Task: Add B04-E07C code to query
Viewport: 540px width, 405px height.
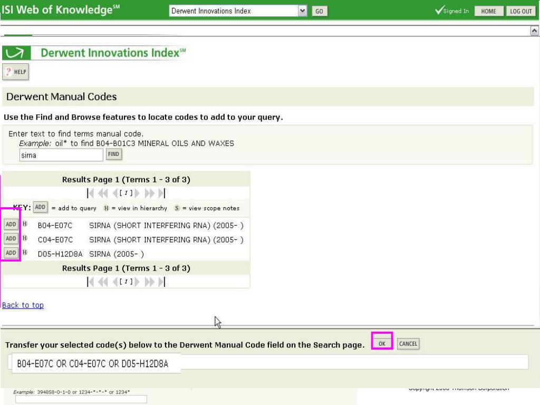Action: coord(11,225)
